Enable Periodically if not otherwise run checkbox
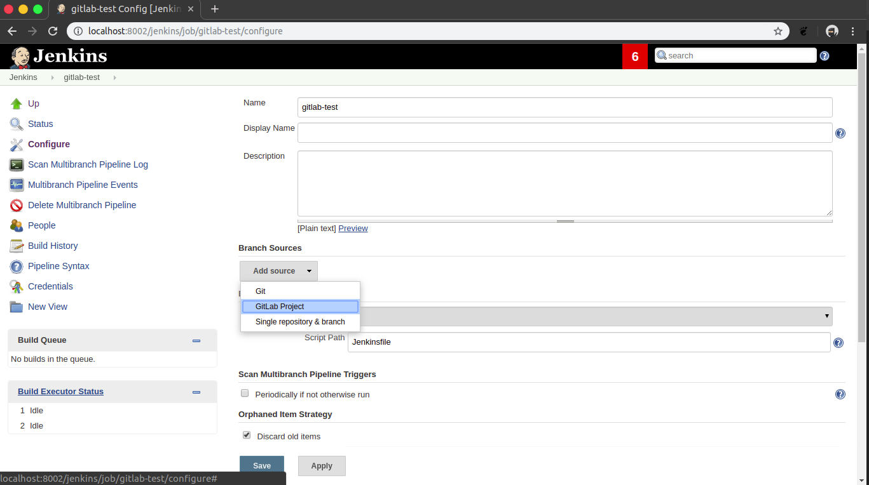The height and width of the screenshot is (485, 869). 245,394
